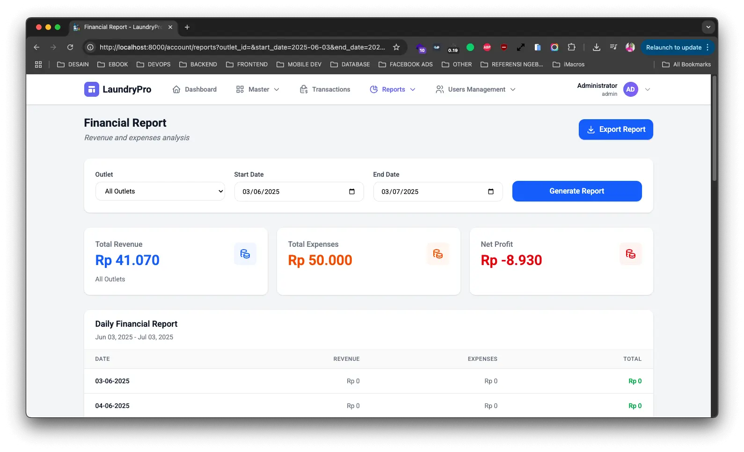This screenshot has width=744, height=452.
Task: Click the Export Report button
Action: click(615, 129)
